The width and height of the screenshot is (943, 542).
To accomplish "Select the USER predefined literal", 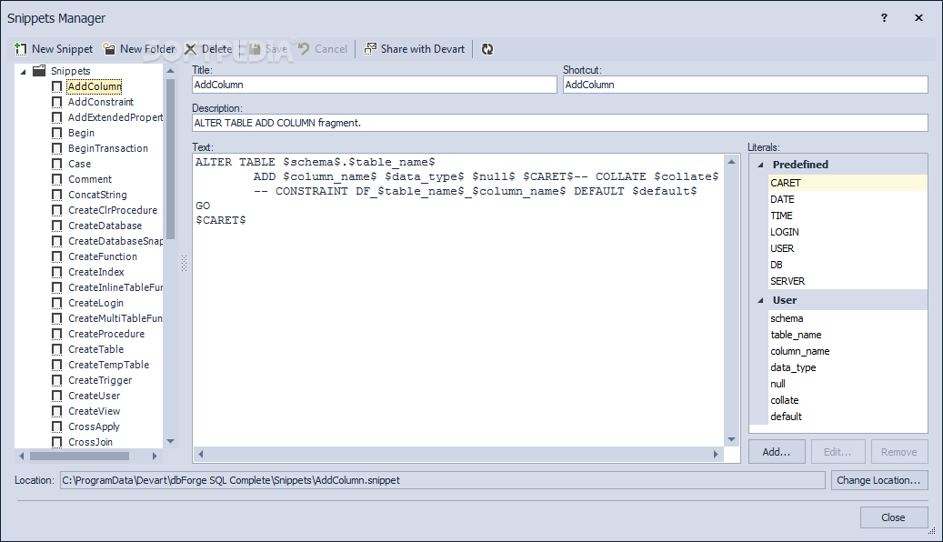I will pos(848,248).
